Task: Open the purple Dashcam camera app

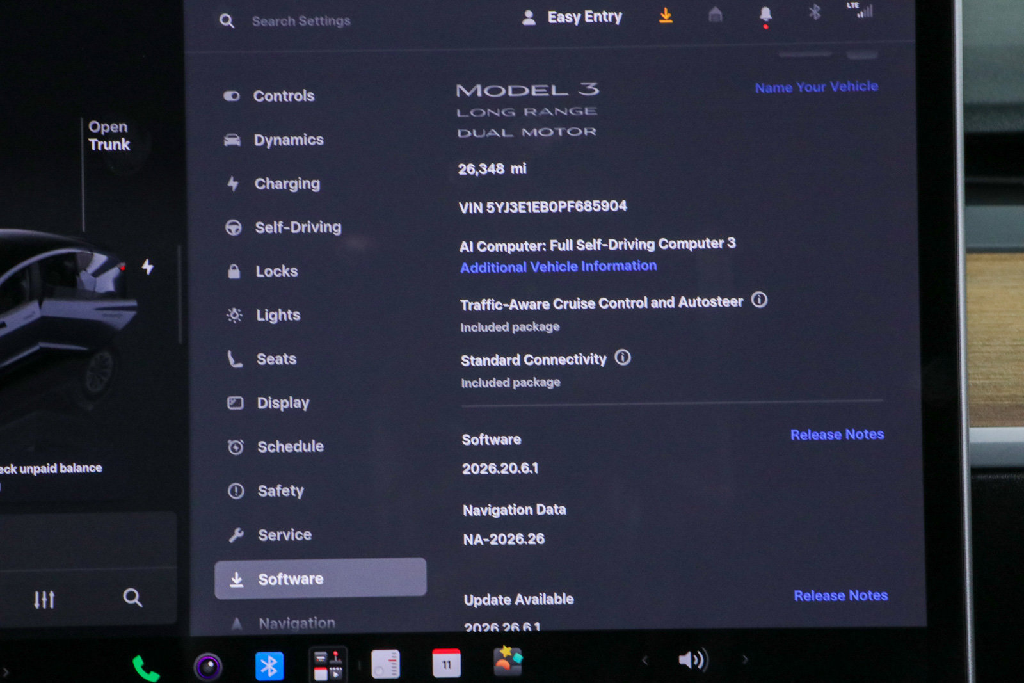Action: pos(208,667)
